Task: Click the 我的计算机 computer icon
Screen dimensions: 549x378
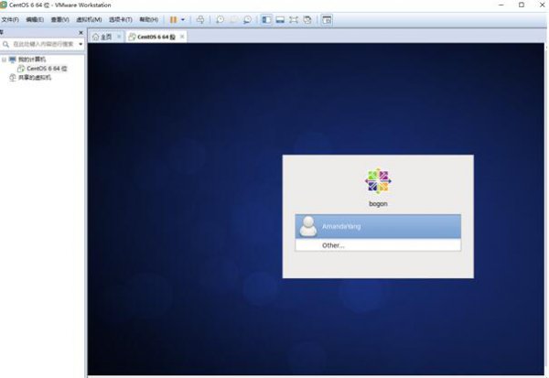Action: click(x=13, y=59)
